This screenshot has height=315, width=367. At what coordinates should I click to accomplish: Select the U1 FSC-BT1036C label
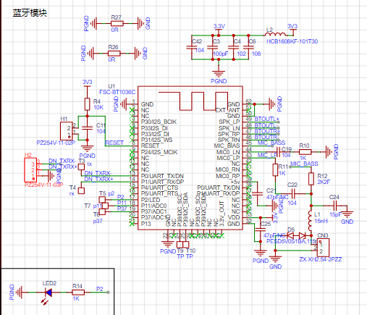point(117,89)
